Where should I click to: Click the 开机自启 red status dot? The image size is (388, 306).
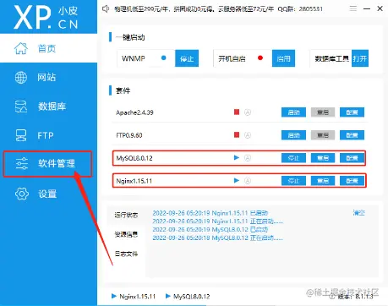click(x=260, y=57)
